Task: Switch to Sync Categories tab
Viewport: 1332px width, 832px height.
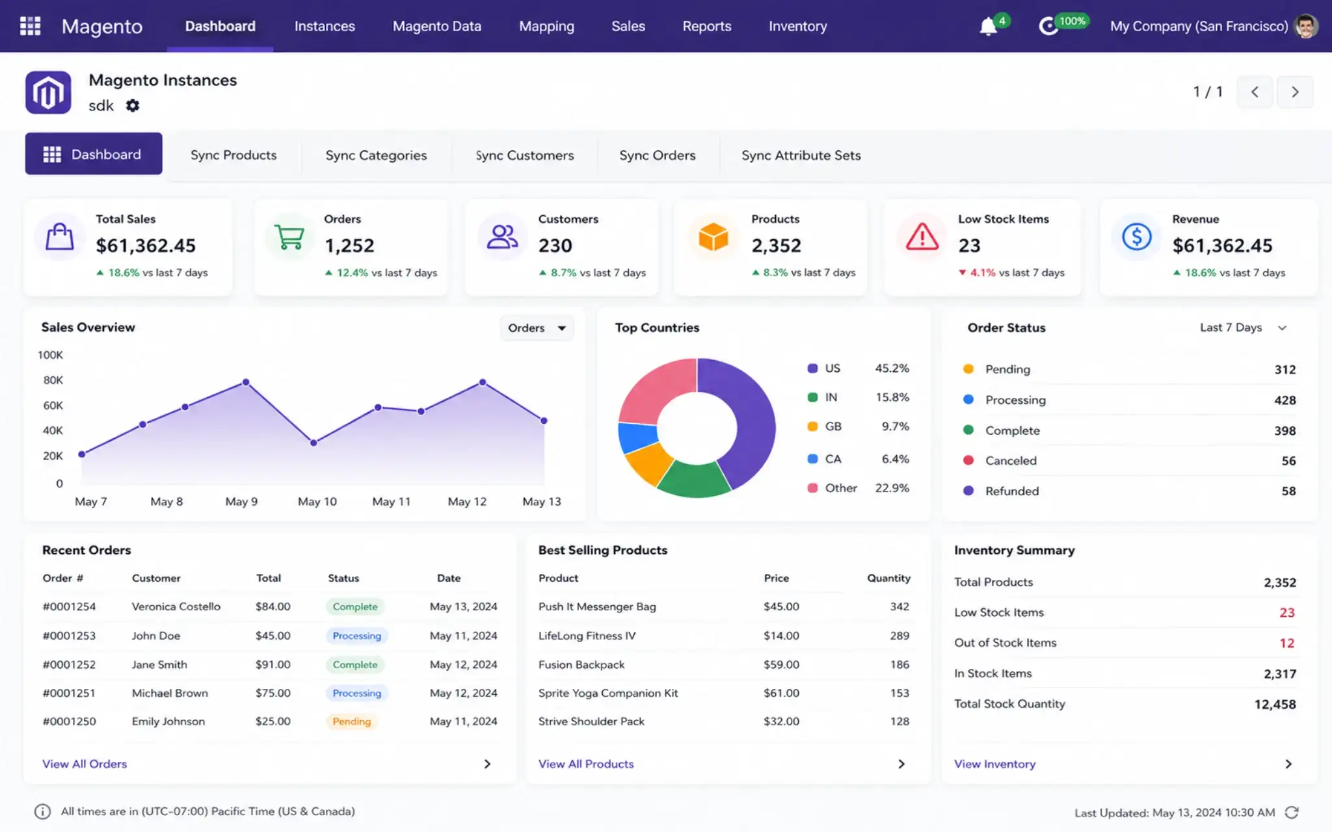Action: tap(376, 155)
